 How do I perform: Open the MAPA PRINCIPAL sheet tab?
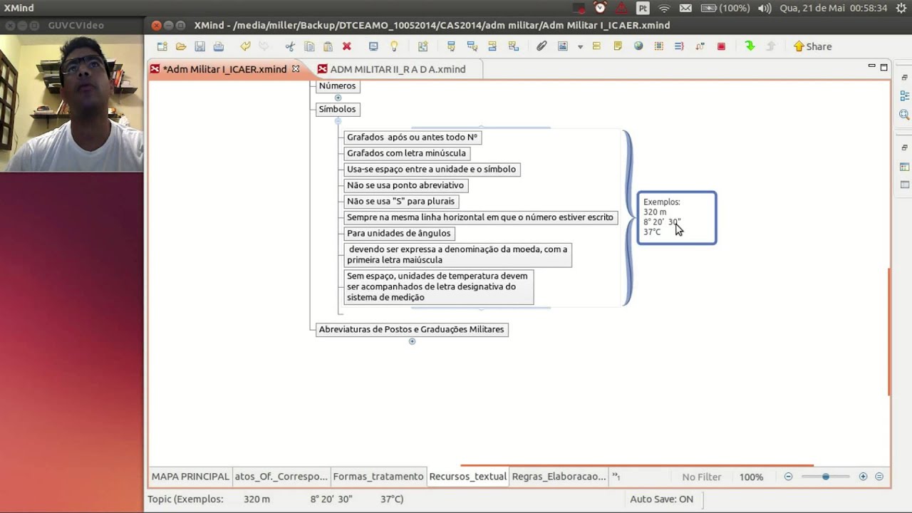[x=190, y=477]
